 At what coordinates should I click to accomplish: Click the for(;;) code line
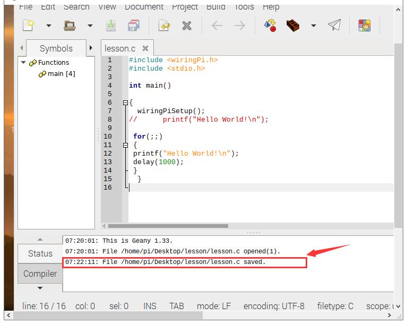(x=148, y=137)
